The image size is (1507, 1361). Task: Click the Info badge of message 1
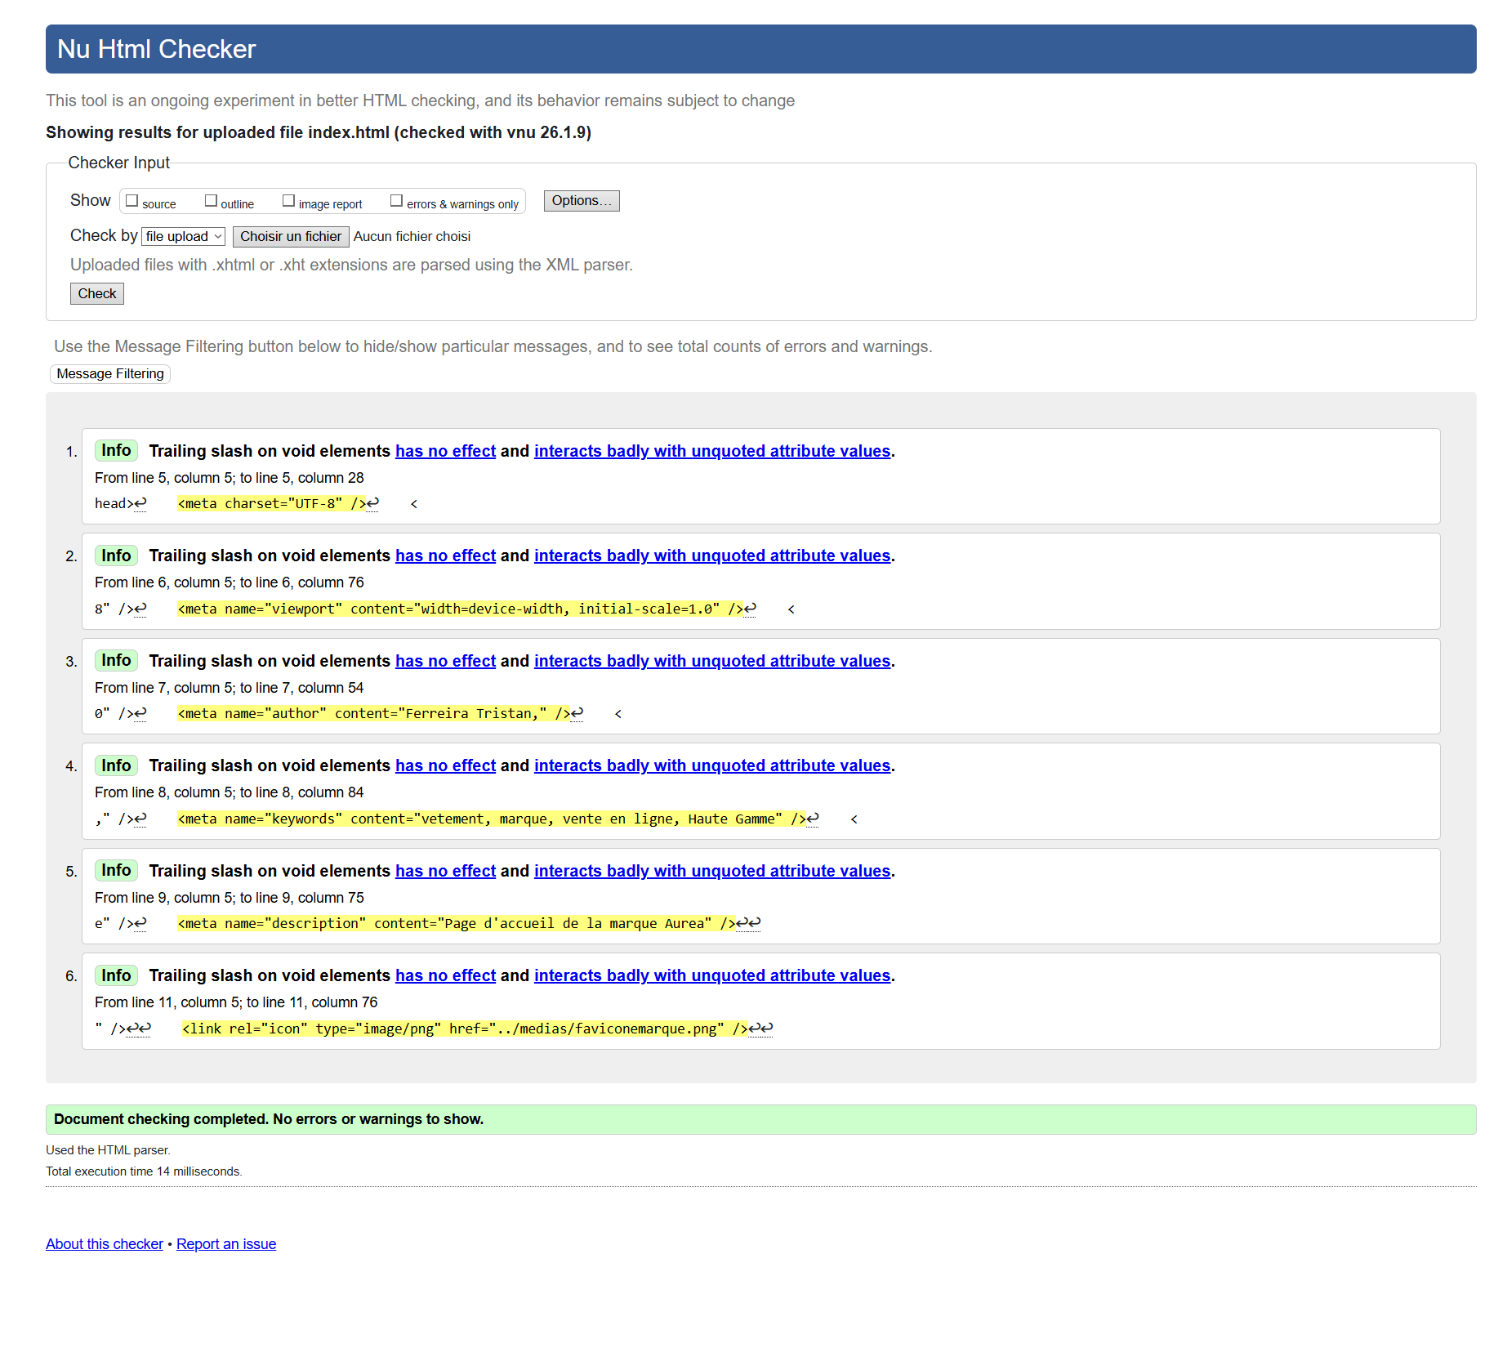[116, 451]
